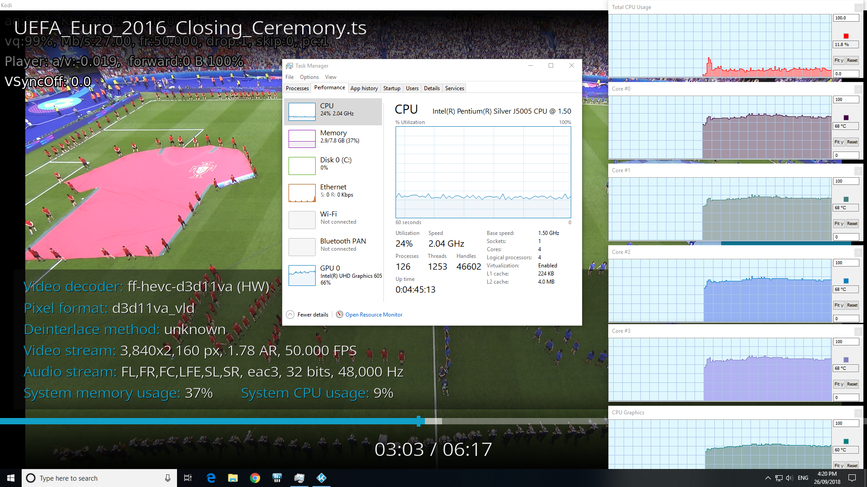Click the Fewer details chevron icon

pyautogui.click(x=290, y=314)
